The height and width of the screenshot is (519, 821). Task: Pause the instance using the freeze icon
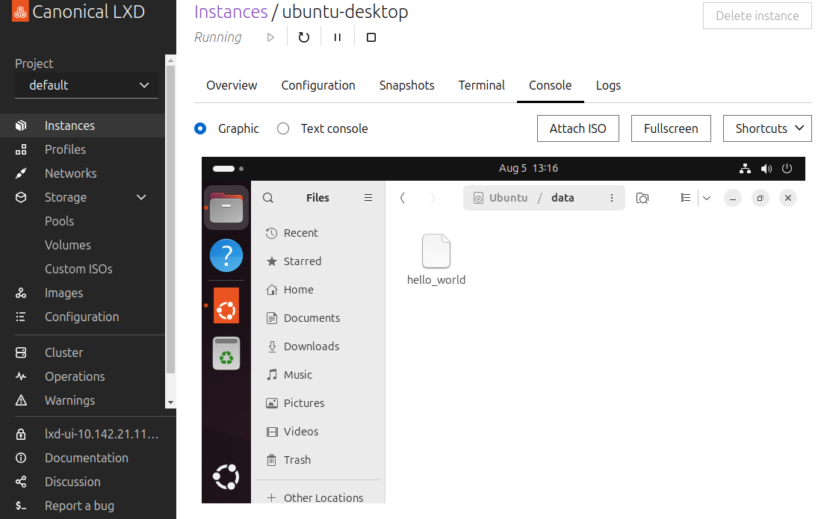[338, 37]
